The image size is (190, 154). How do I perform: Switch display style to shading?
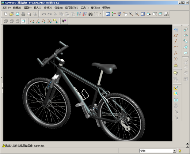pyautogui.click(x=23, y=21)
